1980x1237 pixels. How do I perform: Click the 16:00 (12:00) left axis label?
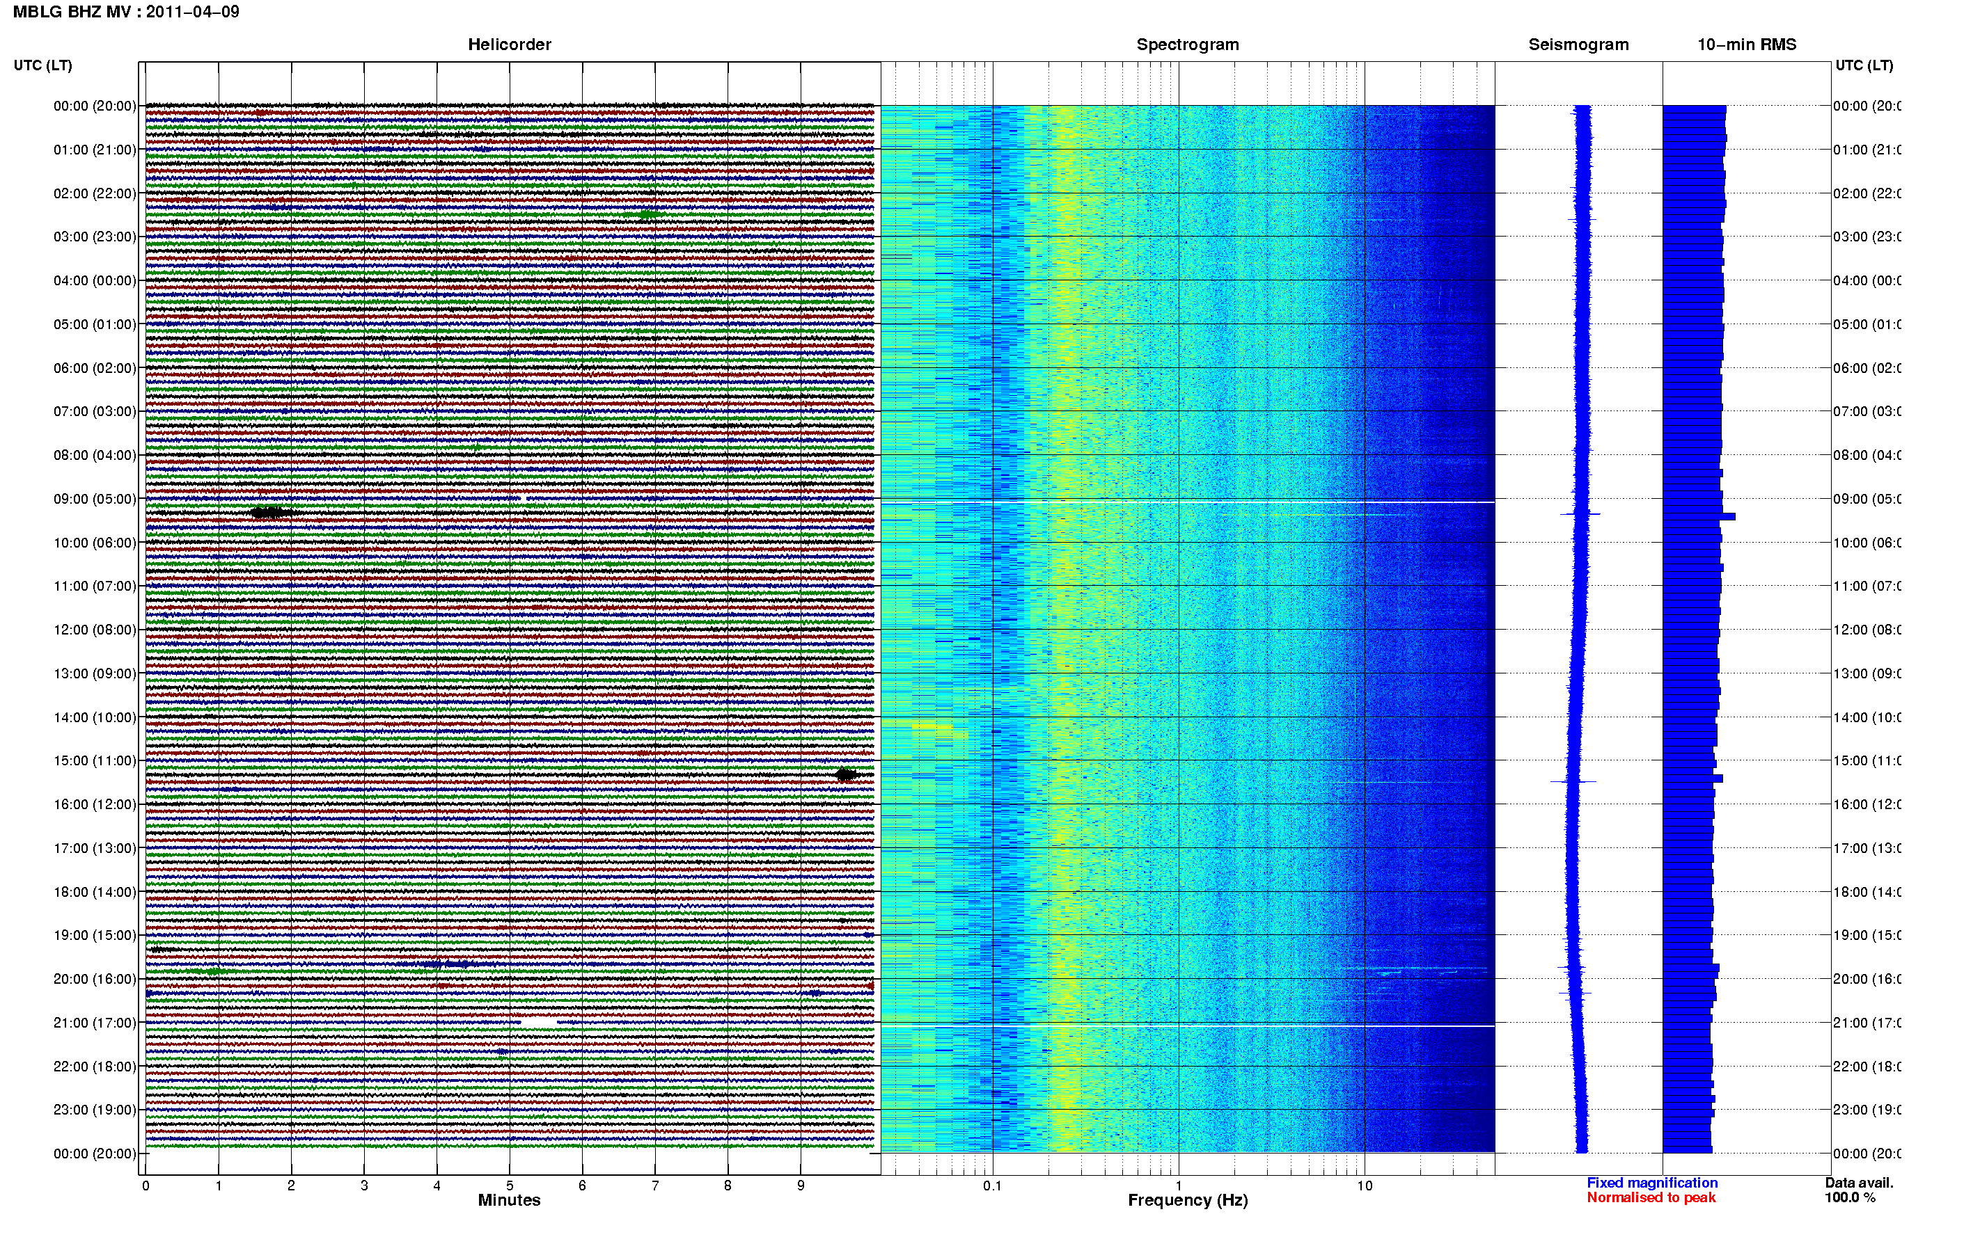95,804
